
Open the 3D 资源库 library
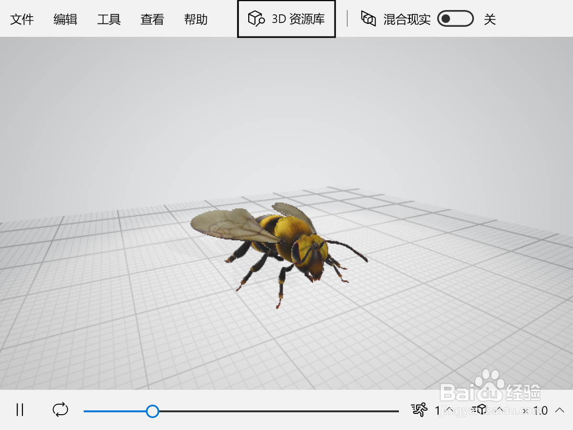[x=286, y=19]
